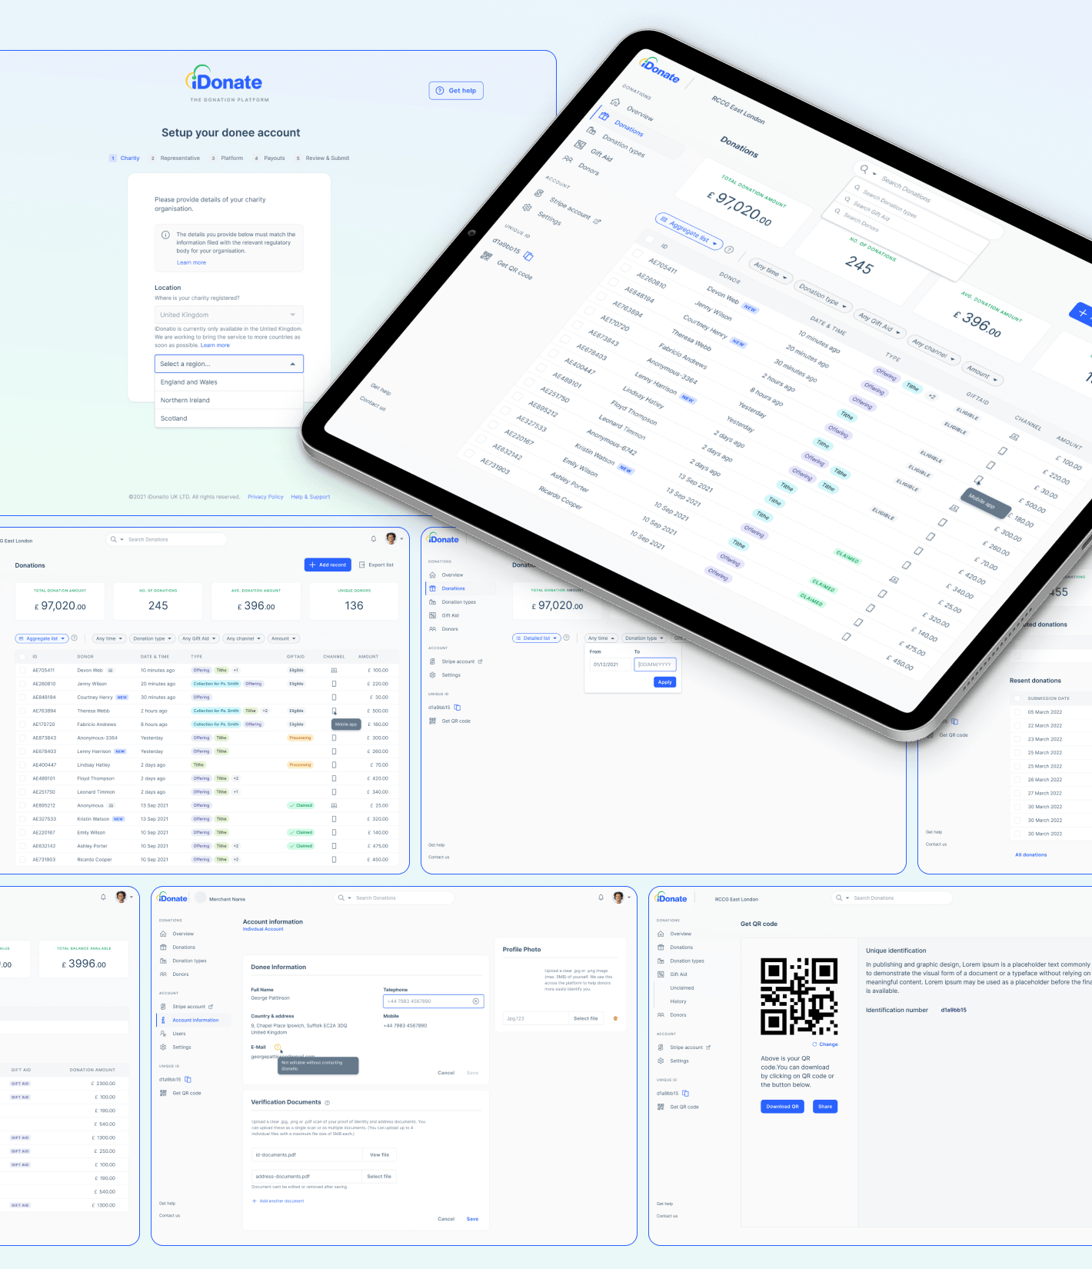This screenshot has height=1269, width=1092.
Task: Open the Any channel filter in the Donations list panel
Action: (x=244, y=638)
